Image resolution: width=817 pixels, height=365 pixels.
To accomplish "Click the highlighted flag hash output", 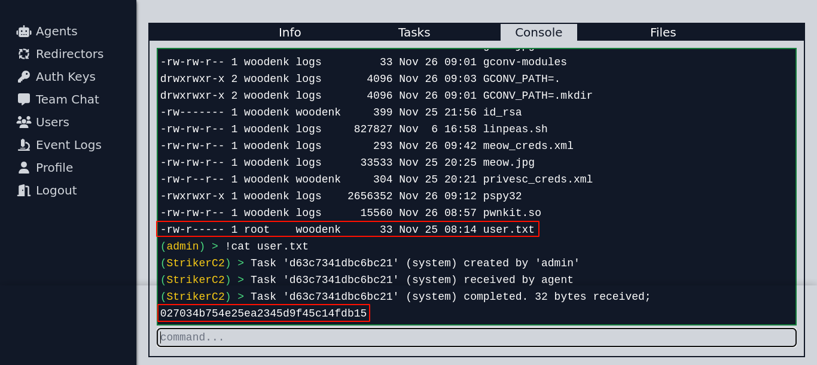I will pyautogui.click(x=263, y=314).
